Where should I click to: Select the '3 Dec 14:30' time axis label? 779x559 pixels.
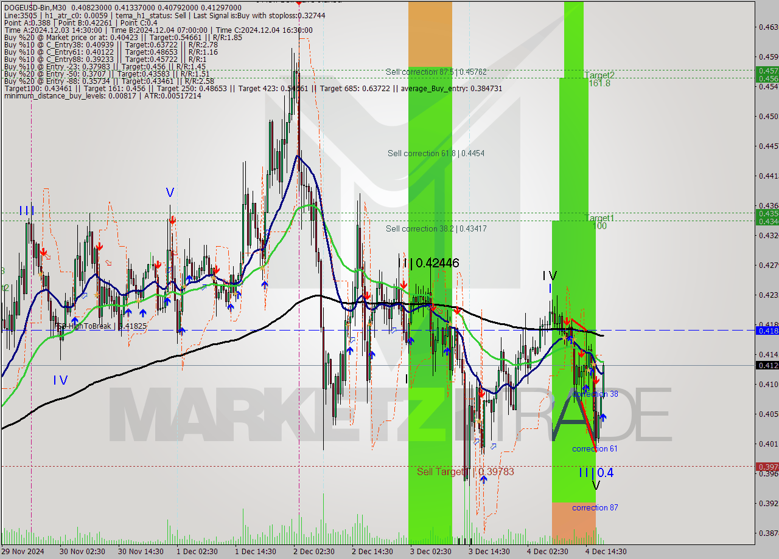point(489,552)
